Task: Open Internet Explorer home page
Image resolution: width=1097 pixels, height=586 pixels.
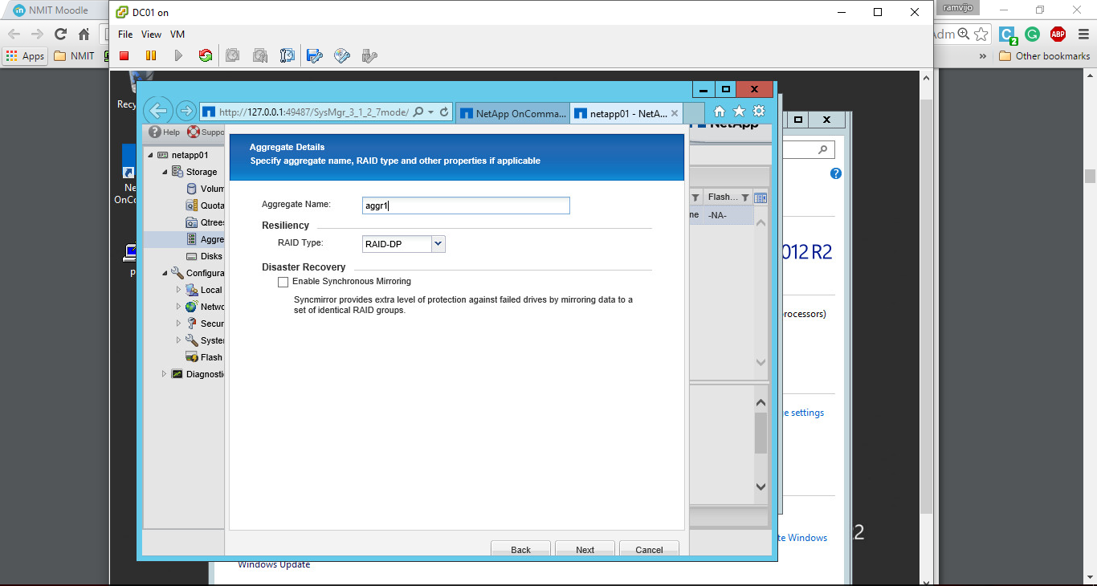Action: click(x=720, y=112)
